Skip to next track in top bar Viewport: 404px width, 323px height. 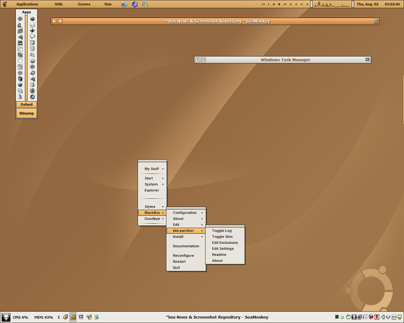coord(285,4)
